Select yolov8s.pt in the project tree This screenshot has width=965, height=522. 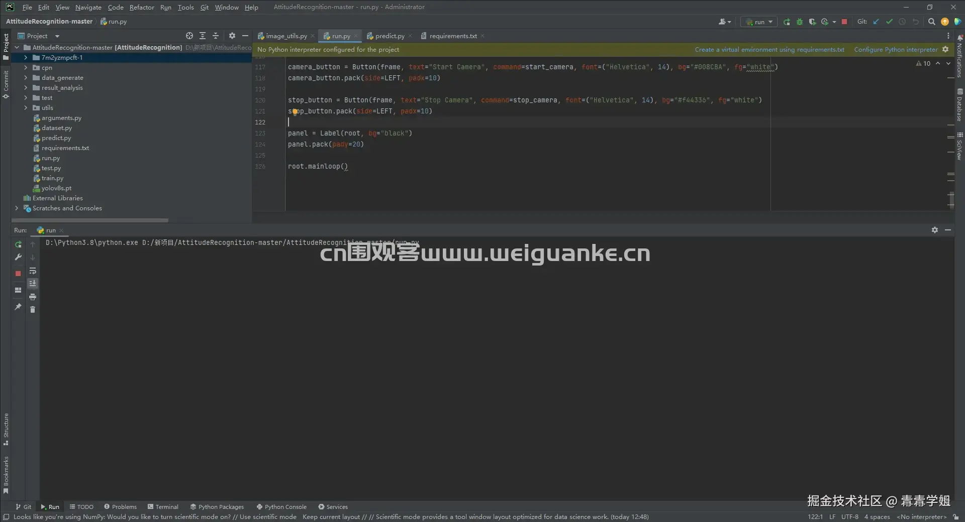pyautogui.click(x=56, y=188)
